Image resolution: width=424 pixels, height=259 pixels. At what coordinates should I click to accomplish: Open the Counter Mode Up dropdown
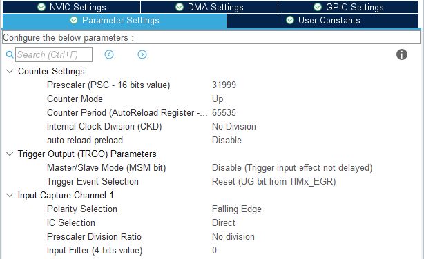click(218, 99)
